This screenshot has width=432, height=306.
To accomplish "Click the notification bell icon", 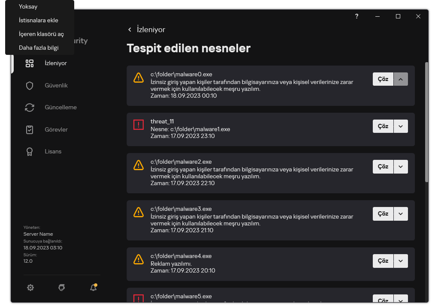I will 93,288.
